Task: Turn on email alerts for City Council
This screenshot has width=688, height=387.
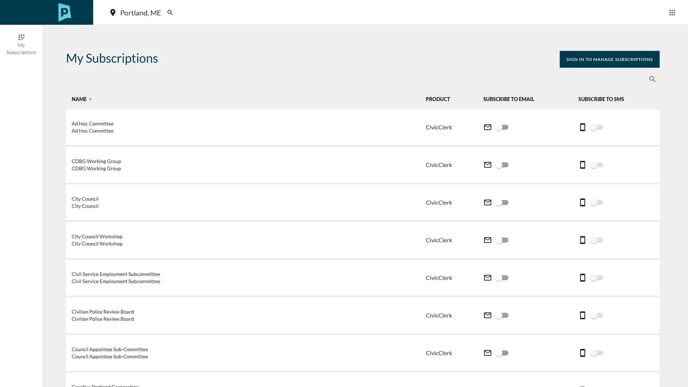Action: tap(502, 203)
